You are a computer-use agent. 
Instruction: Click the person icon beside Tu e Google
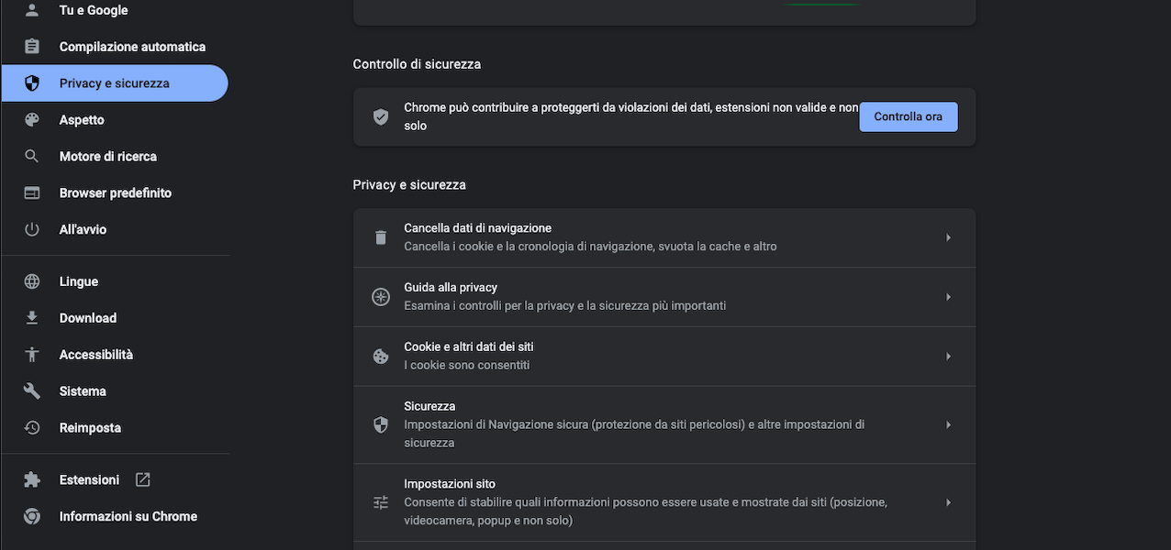(x=32, y=10)
